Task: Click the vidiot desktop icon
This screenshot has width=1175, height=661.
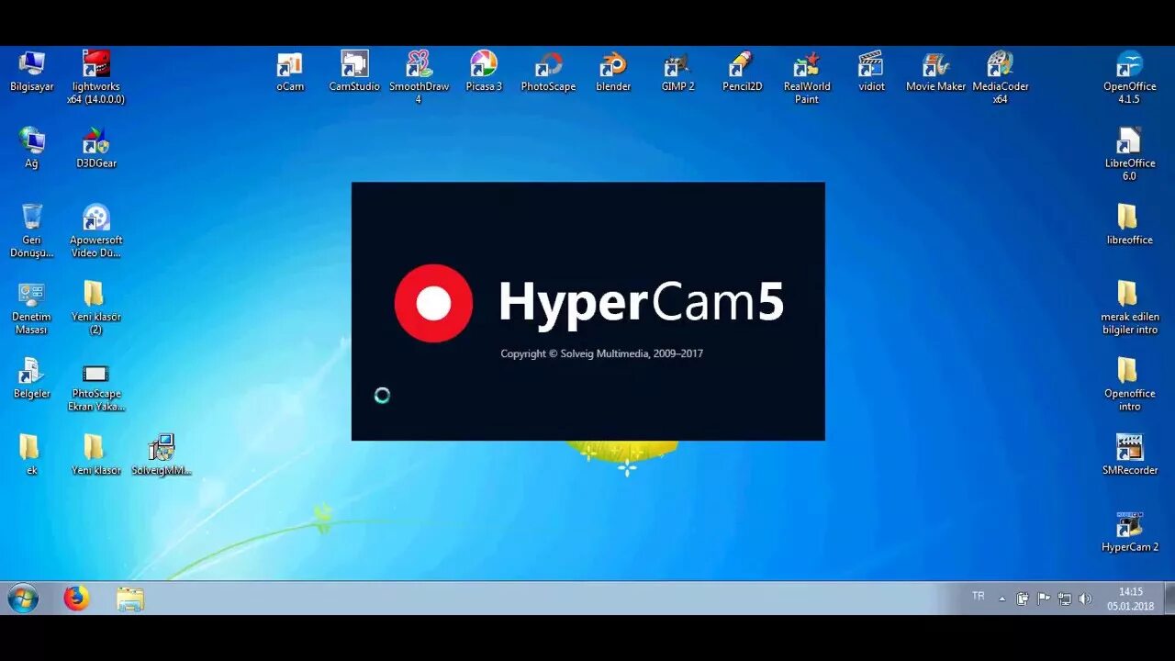Action: tap(871, 72)
